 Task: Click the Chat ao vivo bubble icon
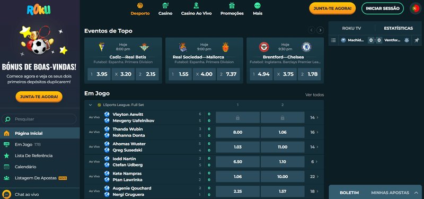click(x=6, y=194)
